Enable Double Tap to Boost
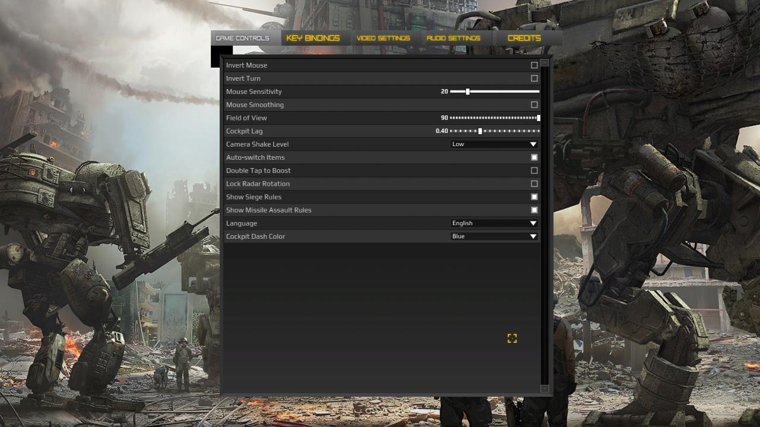Image resolution: width=760 pixels, height=427 pixels. pos(534,170)
